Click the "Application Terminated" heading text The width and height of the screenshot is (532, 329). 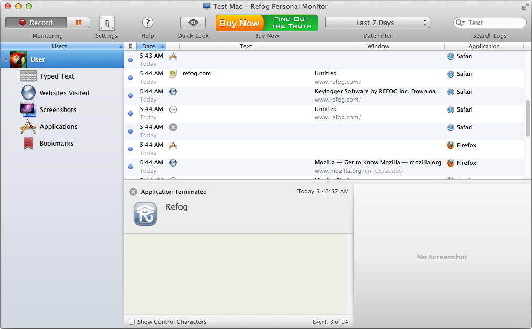174,192
